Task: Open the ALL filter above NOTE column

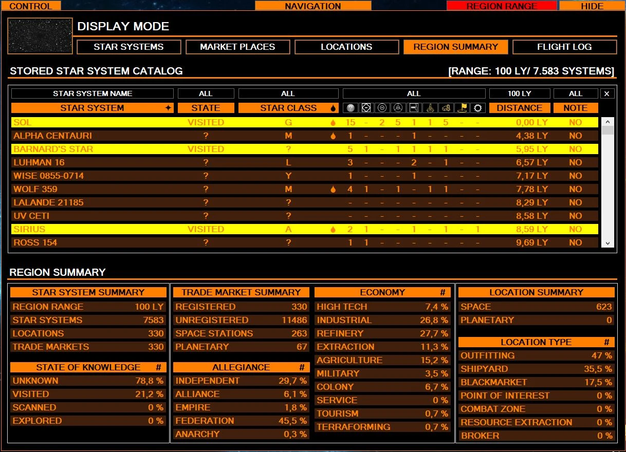Action: (576, 93)
